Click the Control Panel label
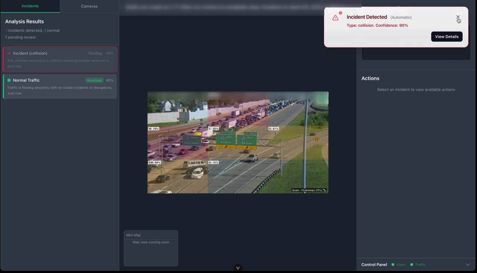The image size is (477, 273). point(374,264)
